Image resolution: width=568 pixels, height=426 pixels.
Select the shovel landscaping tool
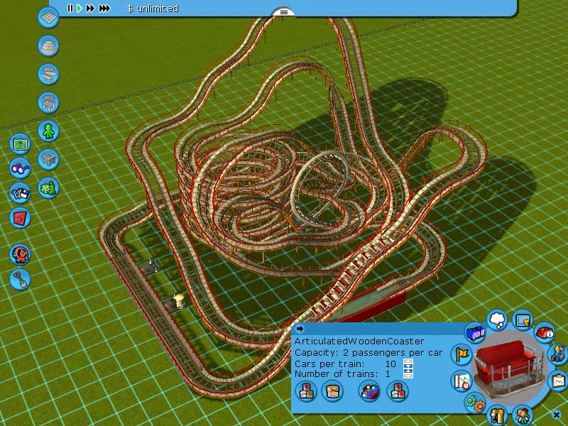pyautogui.click(x=20, y=279)
